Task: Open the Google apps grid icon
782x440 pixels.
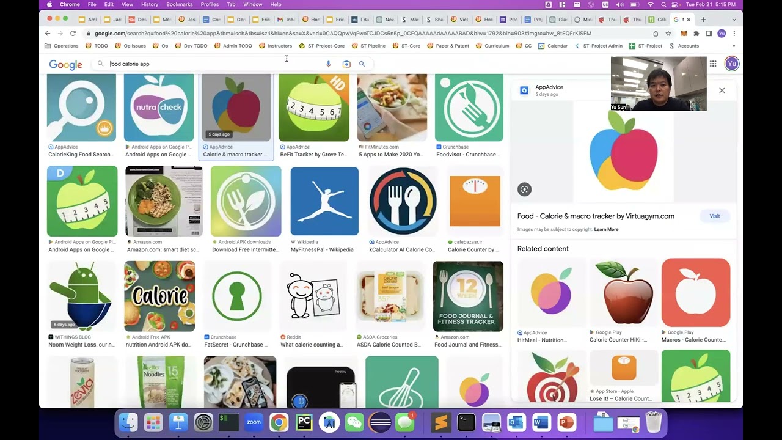Action: pos(713,64)
